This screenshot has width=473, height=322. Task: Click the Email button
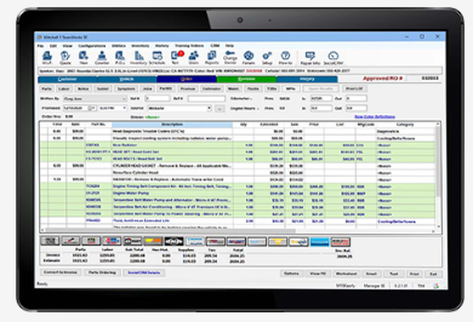(371, 273)
